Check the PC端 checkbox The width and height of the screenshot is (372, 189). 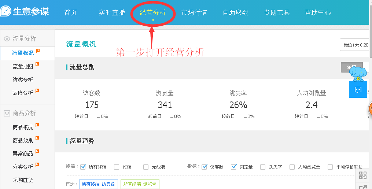tap(117, 167)
